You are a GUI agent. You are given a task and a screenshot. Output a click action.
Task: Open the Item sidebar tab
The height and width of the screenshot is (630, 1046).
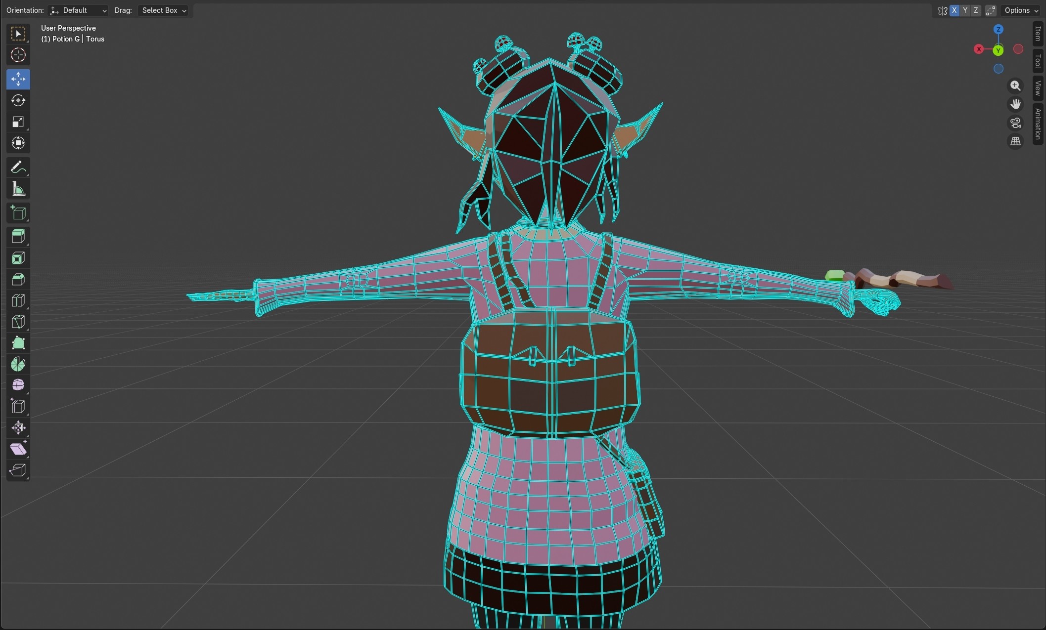pyautogui.click(x=1038, y=34)
